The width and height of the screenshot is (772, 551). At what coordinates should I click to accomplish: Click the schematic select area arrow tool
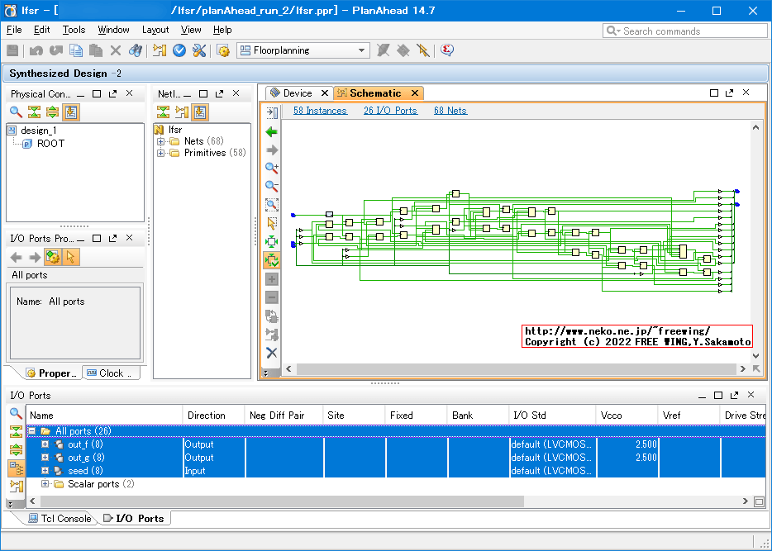[271, 223]
